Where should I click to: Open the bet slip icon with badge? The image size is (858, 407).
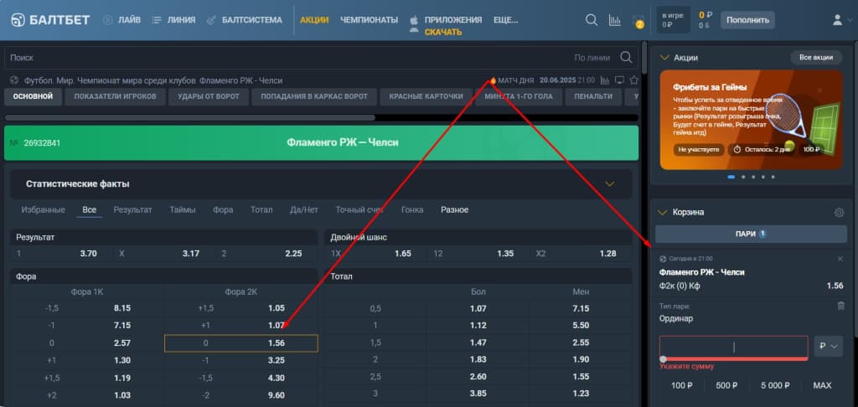(x=638, y=21)
